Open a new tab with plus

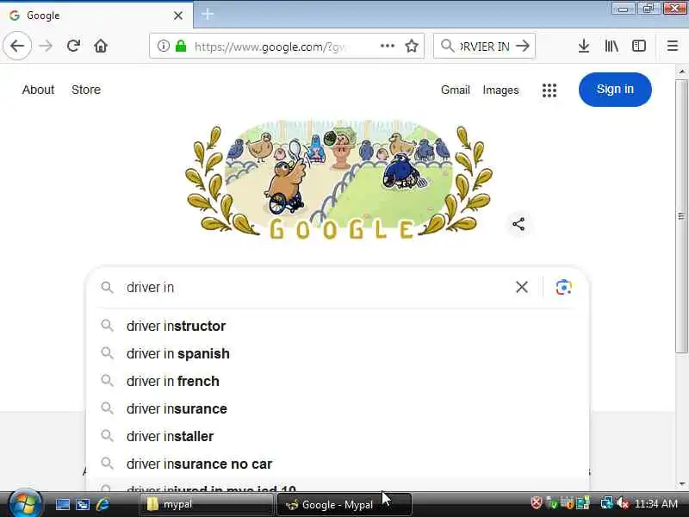point(208,15)
